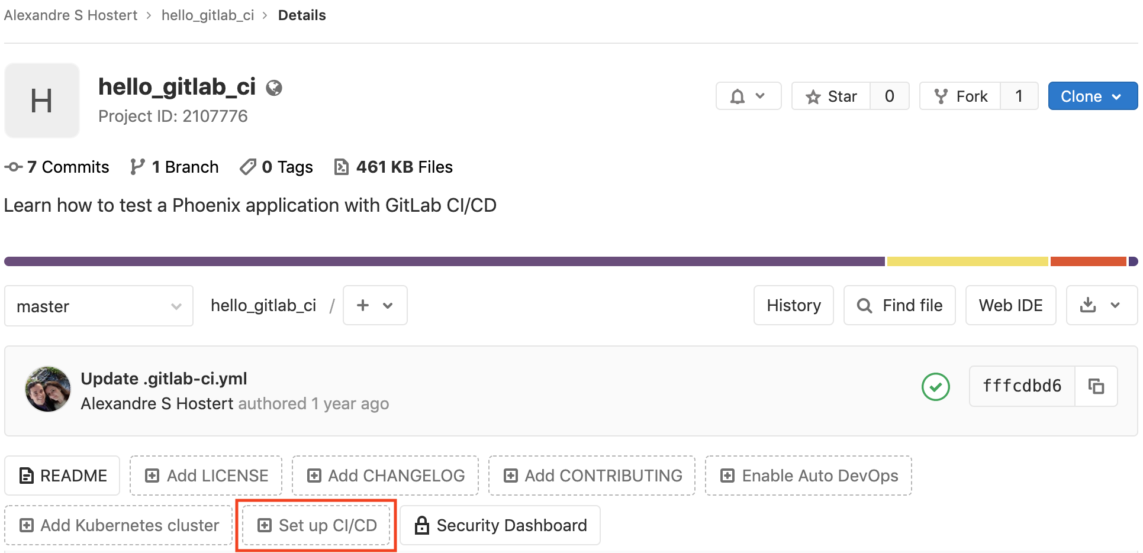Open the Security Dashboard
This screenshot has width=1143, height=553.
coord(500,525)
